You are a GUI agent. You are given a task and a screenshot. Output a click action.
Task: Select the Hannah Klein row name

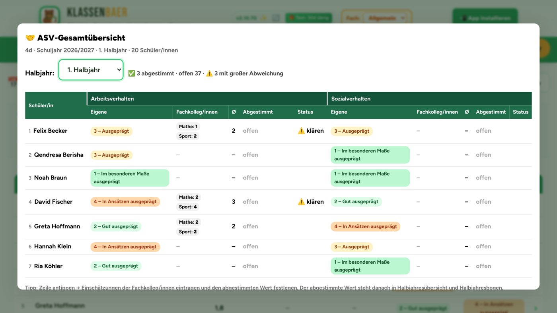tap(53, 246)
